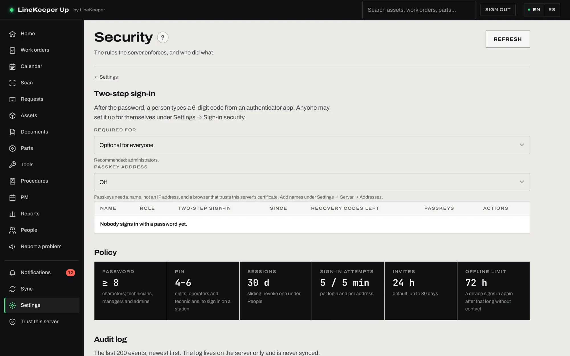Select the Tools wrench icon
This screenshot has height=356, width=570.
(x=12, y=165)
